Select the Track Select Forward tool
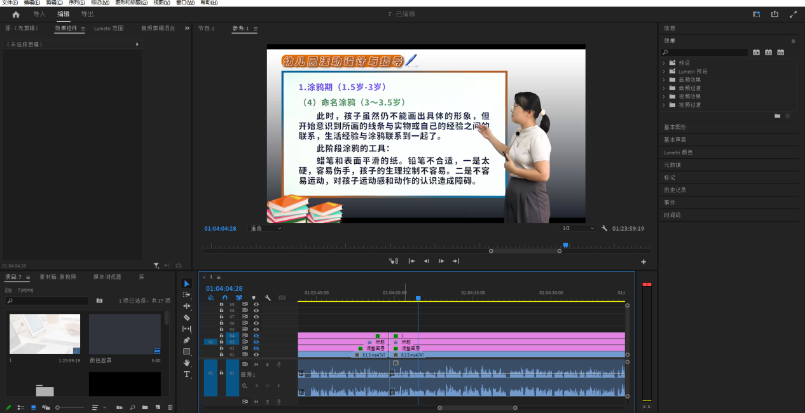Image resolution: width=805 pixels, height=413 pixels. pyautogui.click(x=186, y=294)
